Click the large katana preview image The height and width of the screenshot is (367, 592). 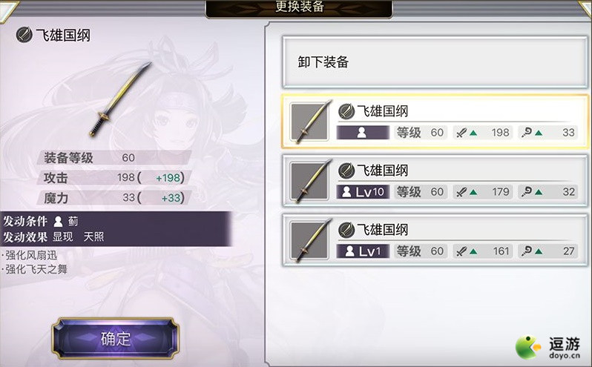click(x=120, y=99)
